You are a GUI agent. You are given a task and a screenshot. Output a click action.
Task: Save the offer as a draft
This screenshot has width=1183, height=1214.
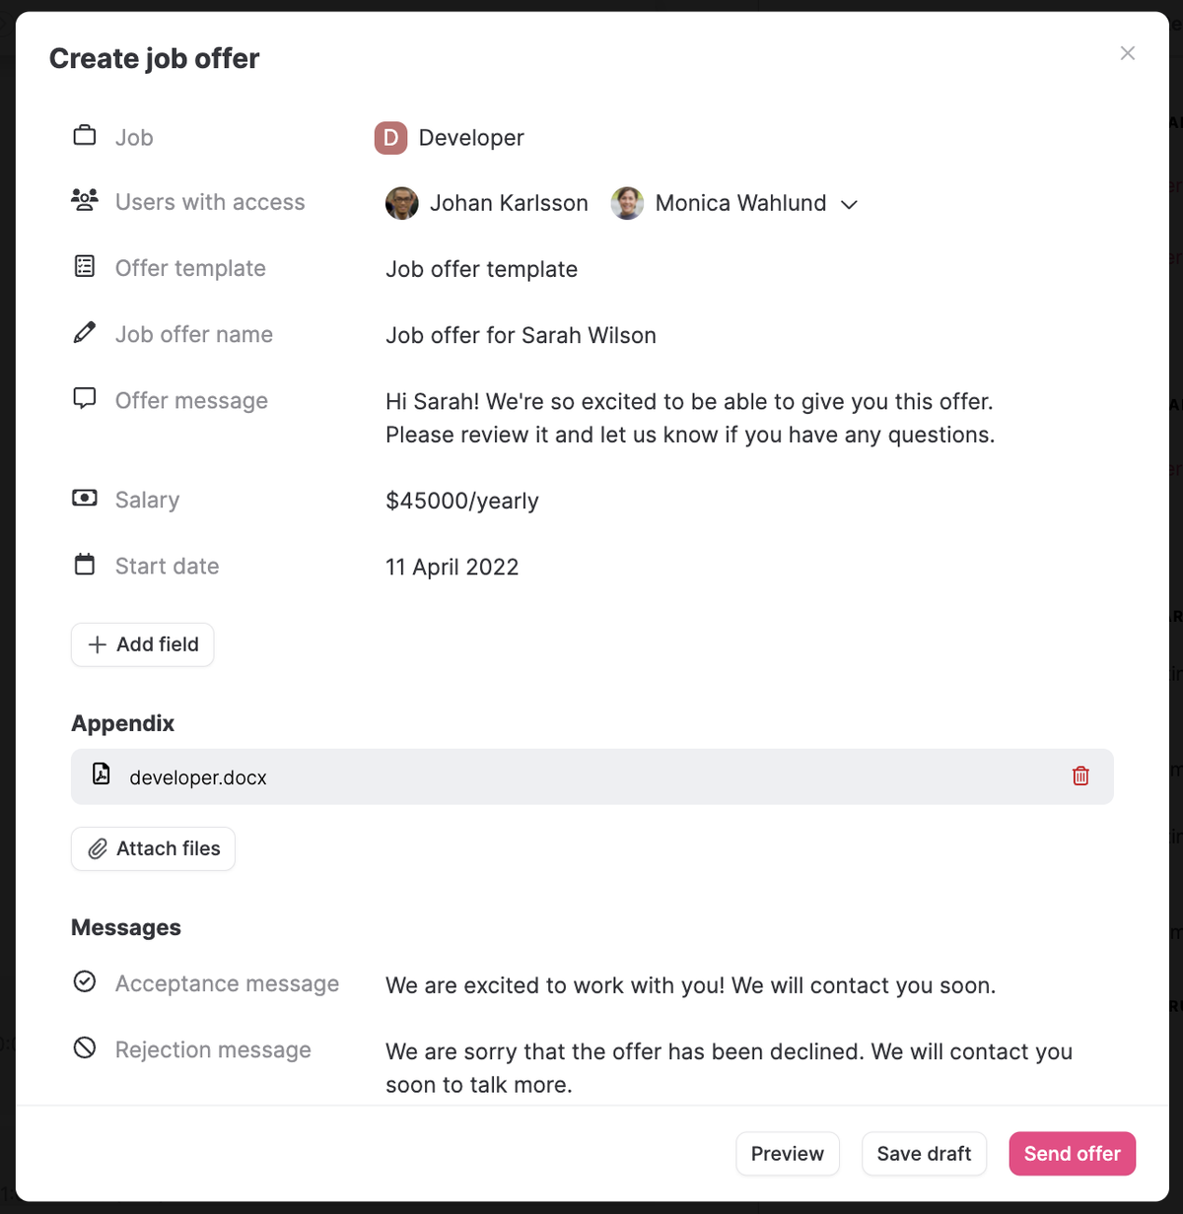pos(924,1154)
